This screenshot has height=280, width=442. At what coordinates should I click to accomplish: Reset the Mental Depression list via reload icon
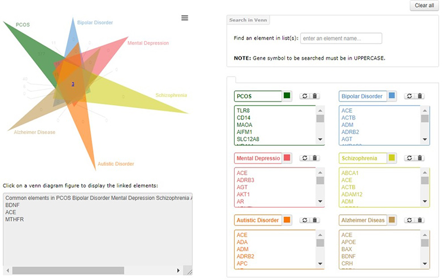304,158
